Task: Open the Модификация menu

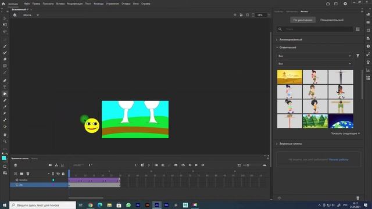Action: [x=75, y=4]
